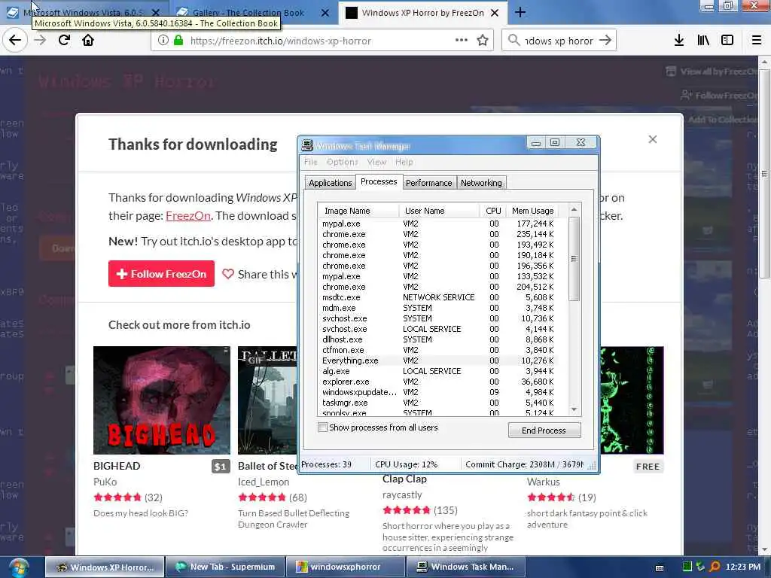The height and width of the screenshot is (578, 771).
Task: Click the heart Share this icon
Action: coord(227,274)
